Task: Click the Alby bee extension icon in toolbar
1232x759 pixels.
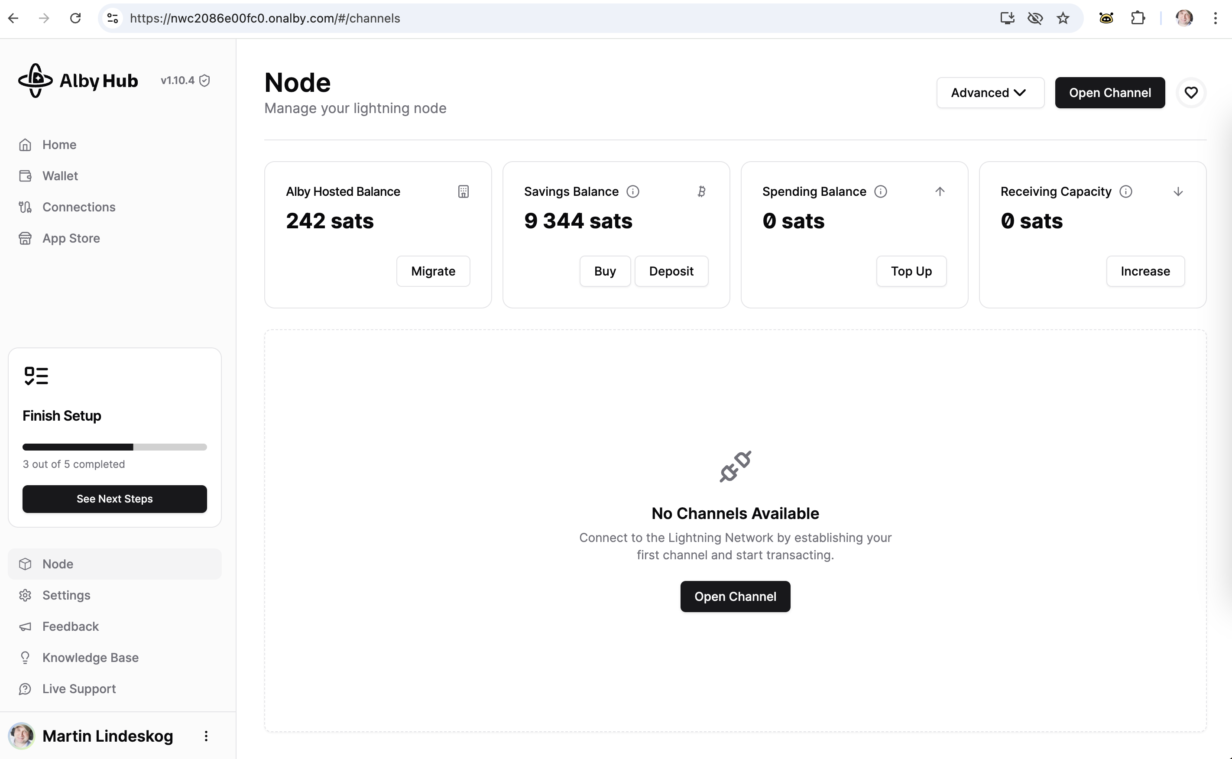Action: point(1106,18)
